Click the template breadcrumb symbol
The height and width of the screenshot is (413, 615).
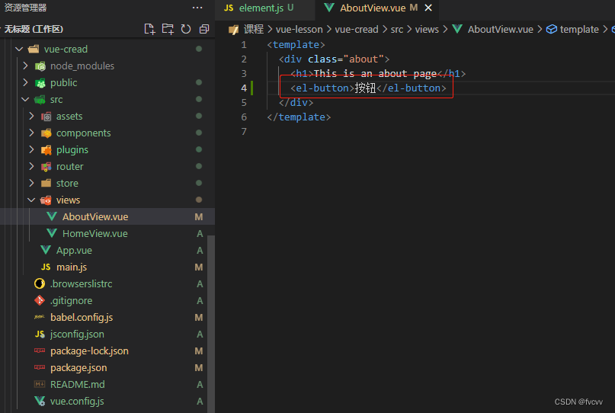(x=579, y=30)
